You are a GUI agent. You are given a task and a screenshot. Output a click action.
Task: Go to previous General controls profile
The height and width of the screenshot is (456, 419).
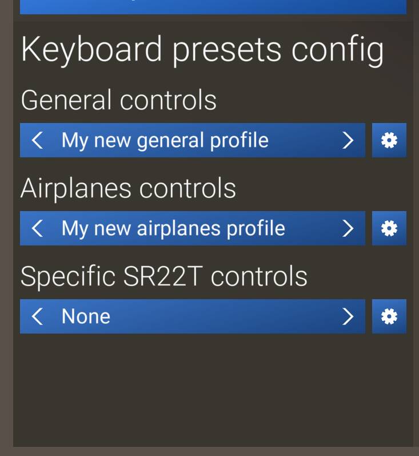click(x=37, y=140)
